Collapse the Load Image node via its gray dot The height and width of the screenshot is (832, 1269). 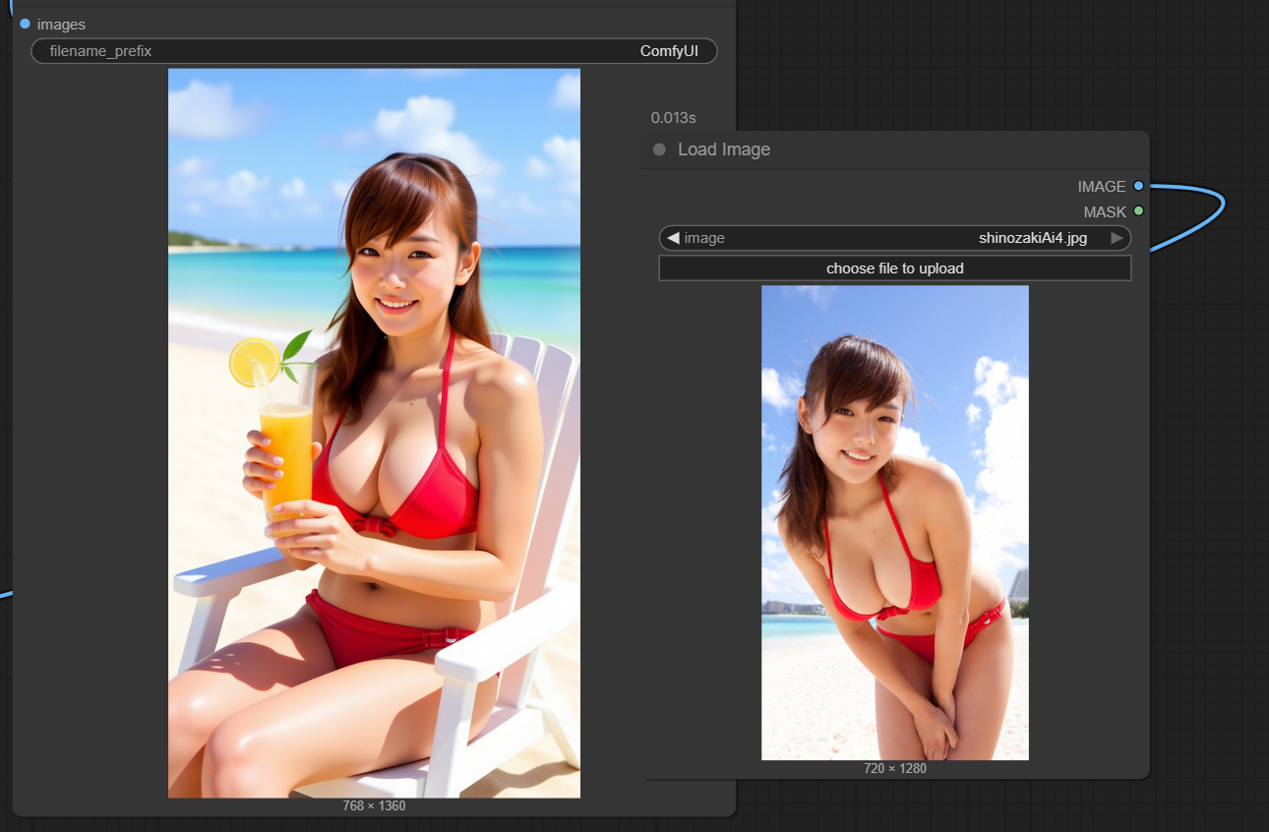[x=659, y=149]
